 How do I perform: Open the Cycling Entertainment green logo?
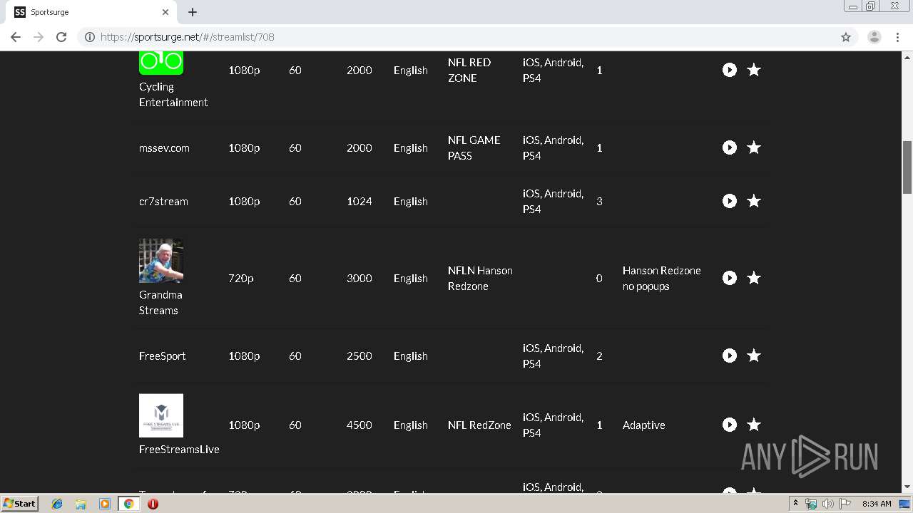(x=161, y=63)
